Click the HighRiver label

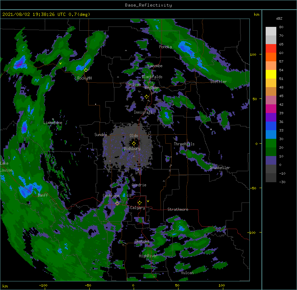click(x=148, y=256)
